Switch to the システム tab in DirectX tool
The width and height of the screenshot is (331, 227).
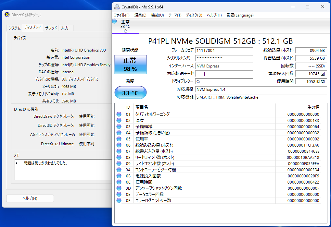[x=15, y=28]
